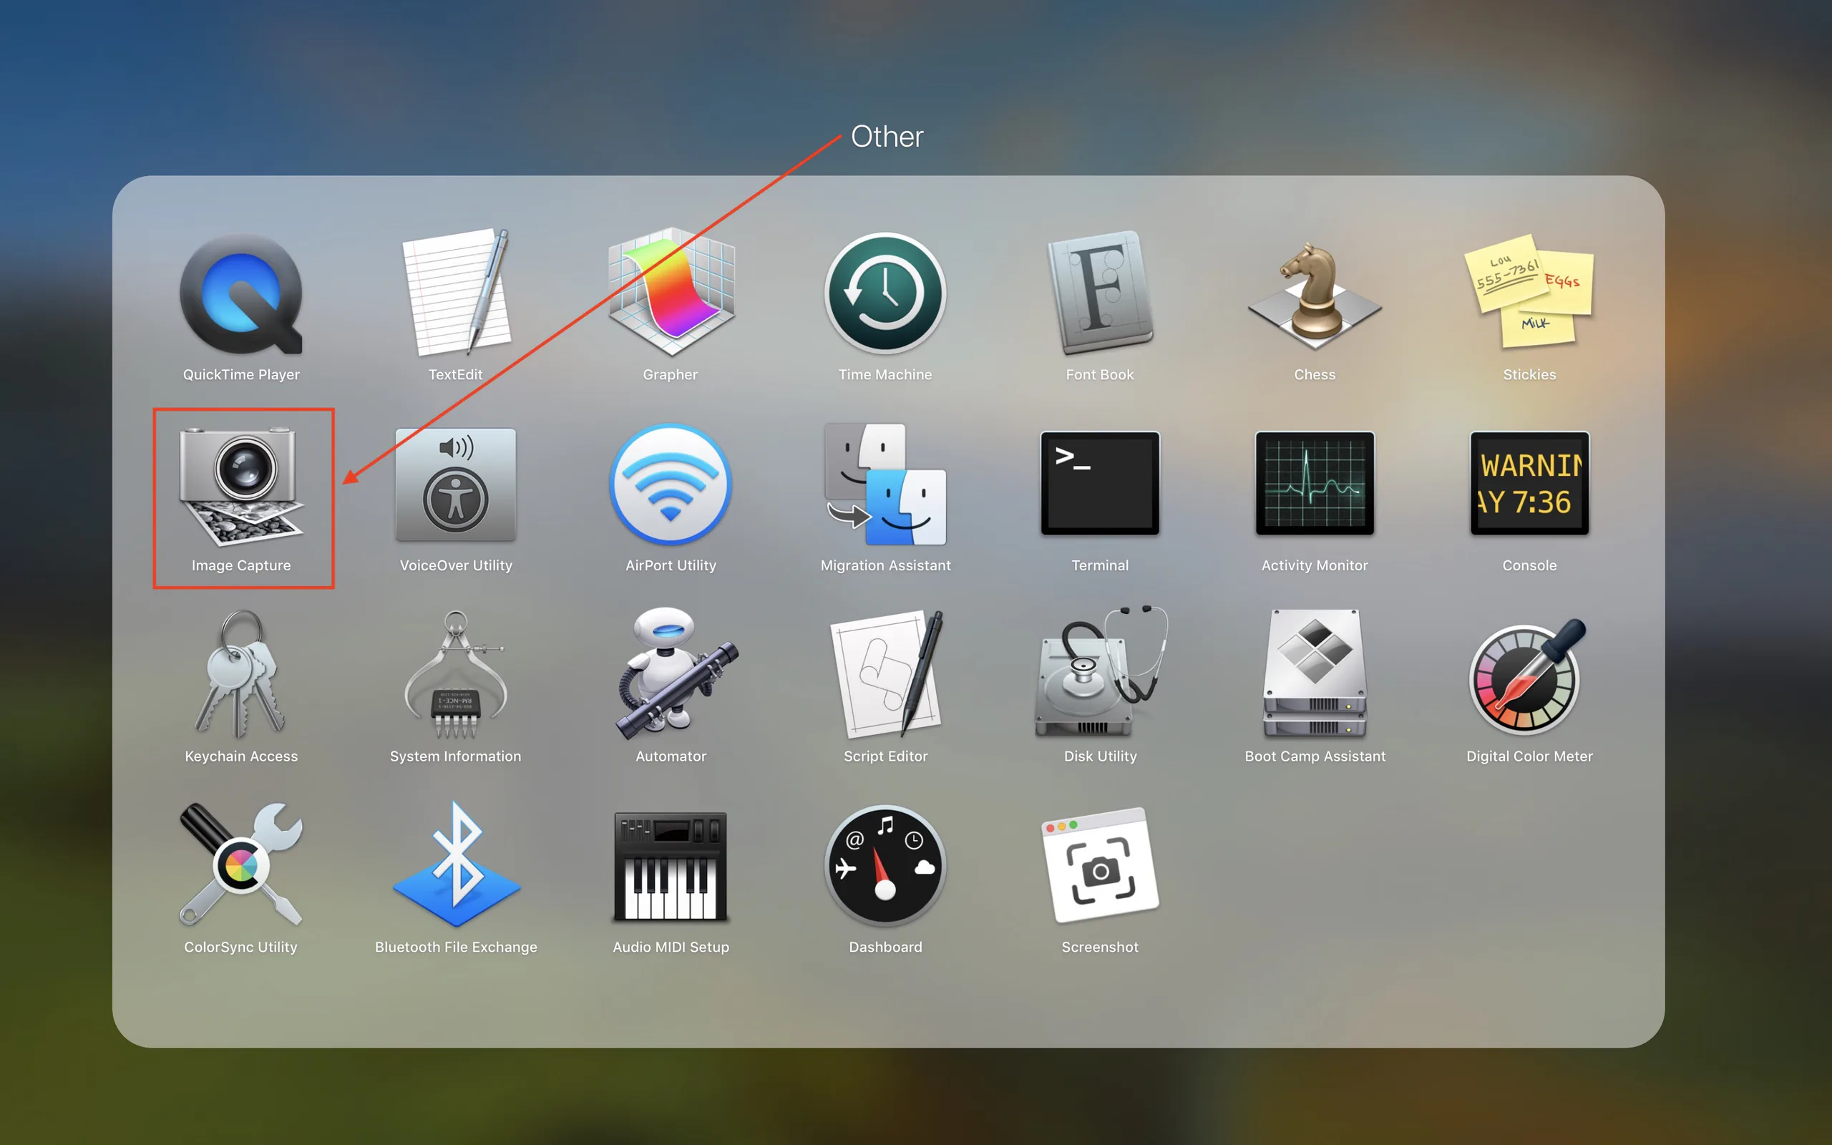1832x1145 pixels.
Task: Launch Image Capture camera icon
Action: [x=241, y=485]
